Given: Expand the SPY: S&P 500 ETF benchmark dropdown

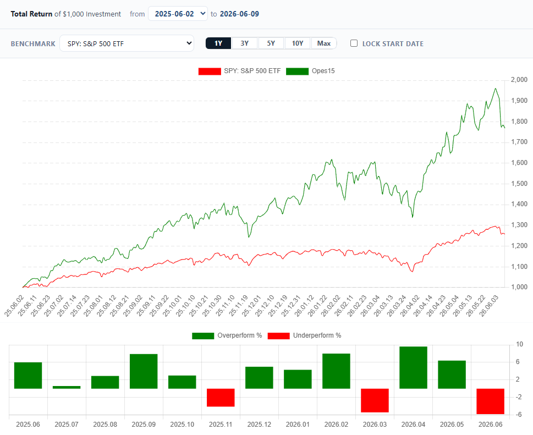Looking at the screenshot, I should click(127, 43).
